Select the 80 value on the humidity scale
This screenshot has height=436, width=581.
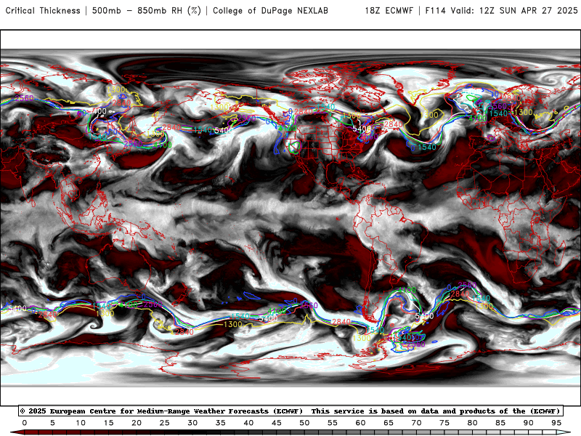point(473,423)
